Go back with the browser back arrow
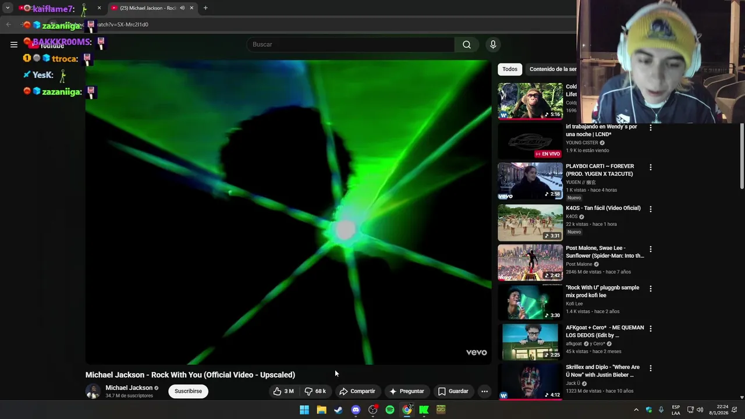 point(8,24)
